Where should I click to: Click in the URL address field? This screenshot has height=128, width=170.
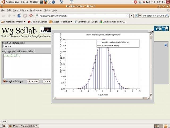pos(82,16)
